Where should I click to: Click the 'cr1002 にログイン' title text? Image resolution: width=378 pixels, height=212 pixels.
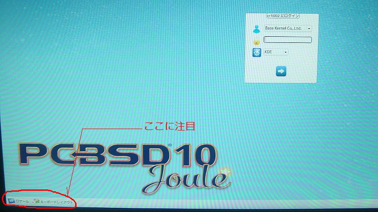pyautogui.click(x=283, y=16)
